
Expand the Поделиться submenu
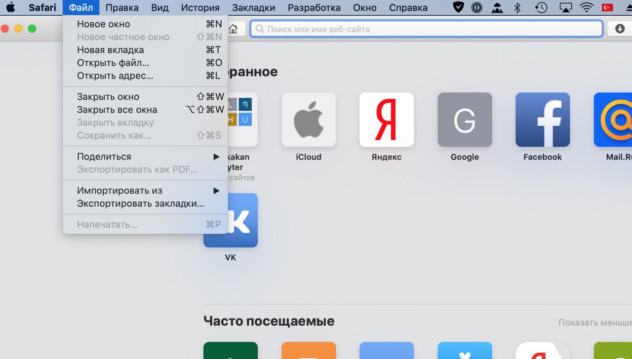(145, 157)
